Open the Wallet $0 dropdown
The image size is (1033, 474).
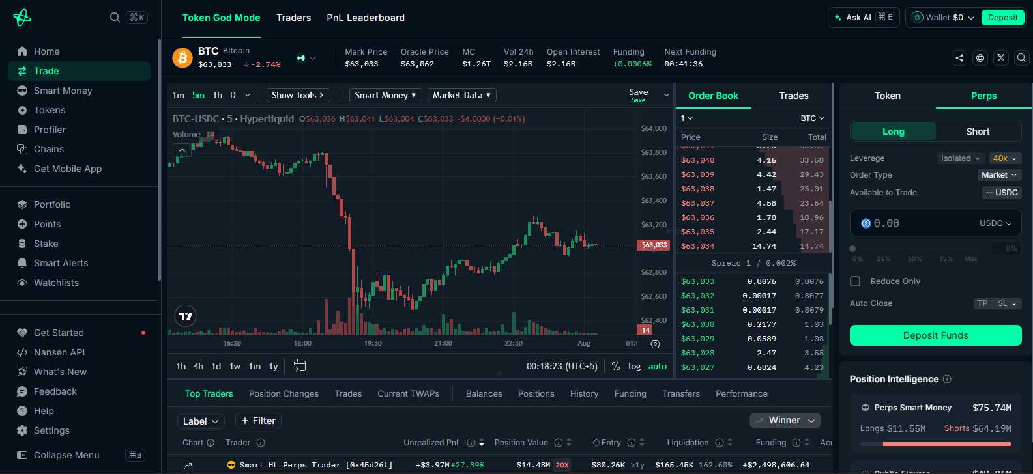pos(942,18)
